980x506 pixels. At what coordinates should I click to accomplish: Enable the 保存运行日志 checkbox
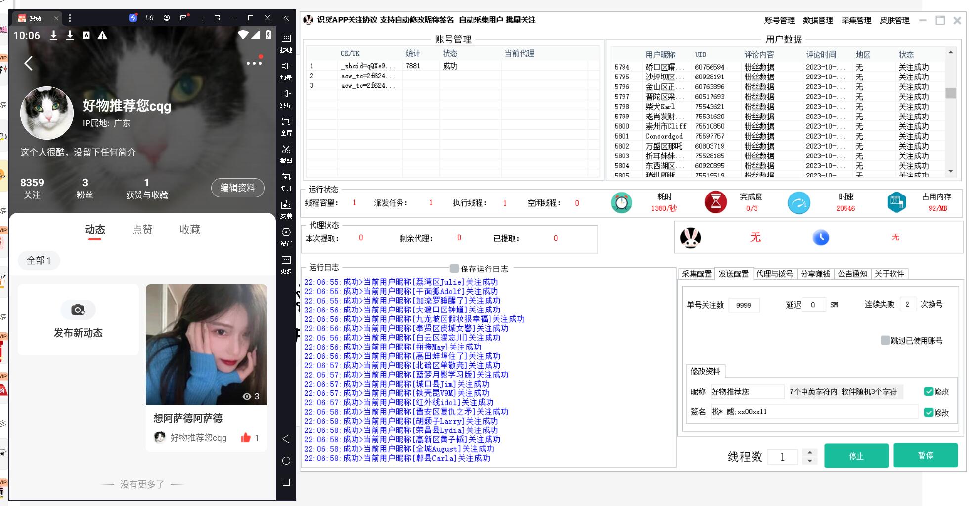coord(454,269)
